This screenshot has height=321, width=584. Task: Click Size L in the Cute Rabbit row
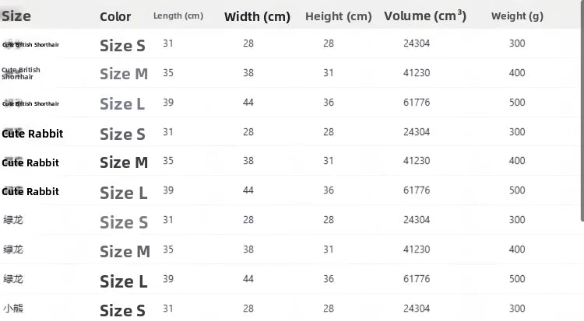pyautogui.click(x=123, y=193)
